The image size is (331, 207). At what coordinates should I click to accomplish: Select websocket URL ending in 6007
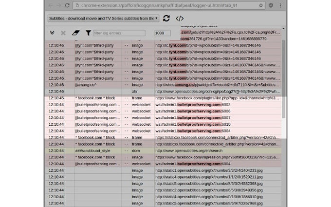(x=193, y=118)
